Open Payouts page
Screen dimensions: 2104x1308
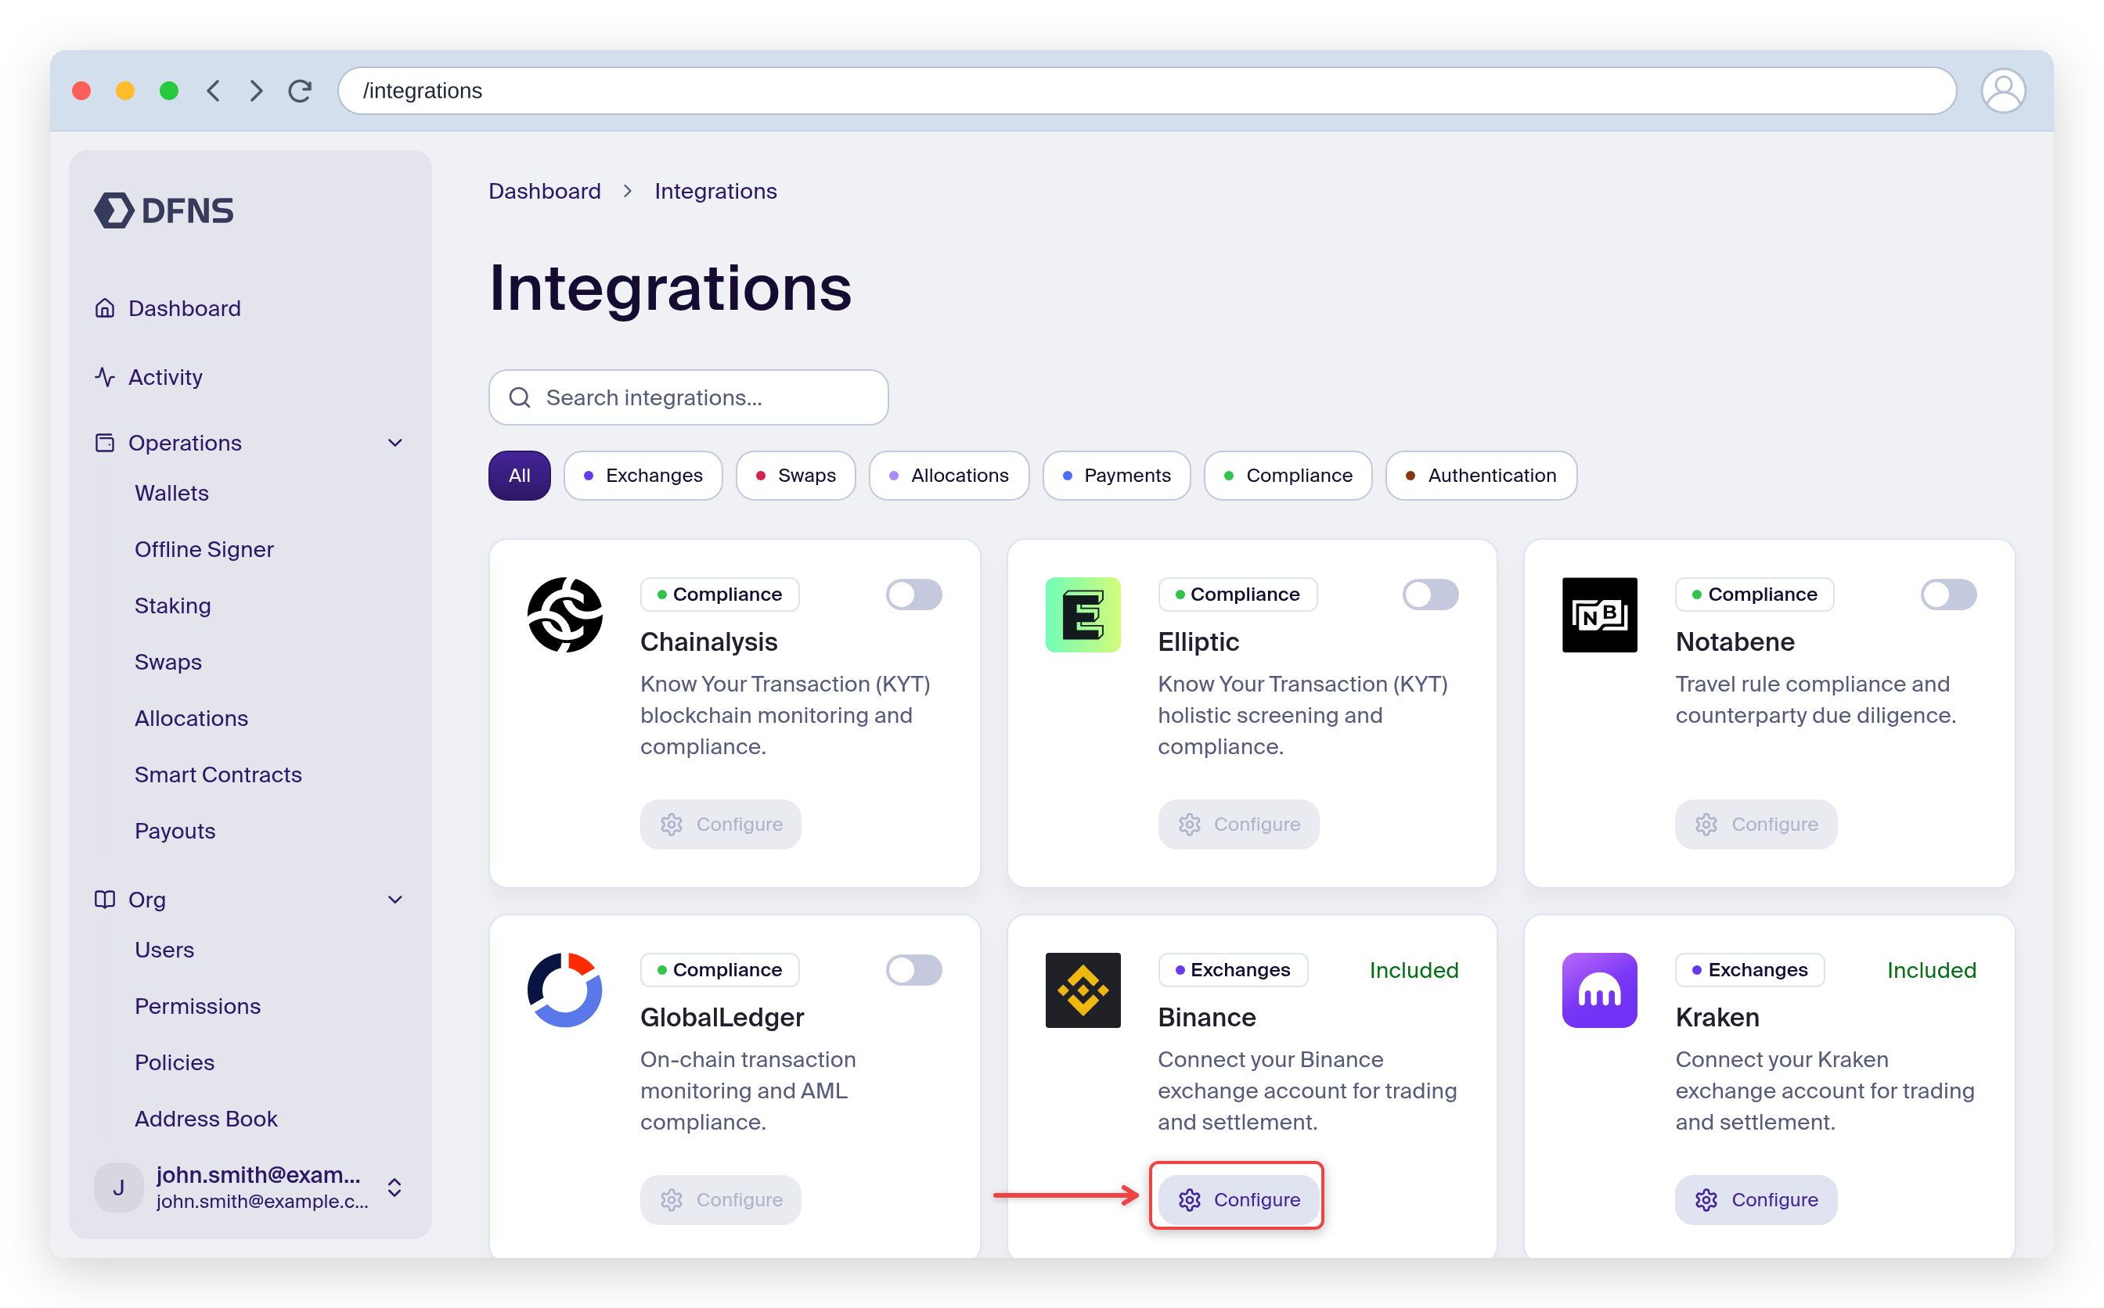coord(175,831)
